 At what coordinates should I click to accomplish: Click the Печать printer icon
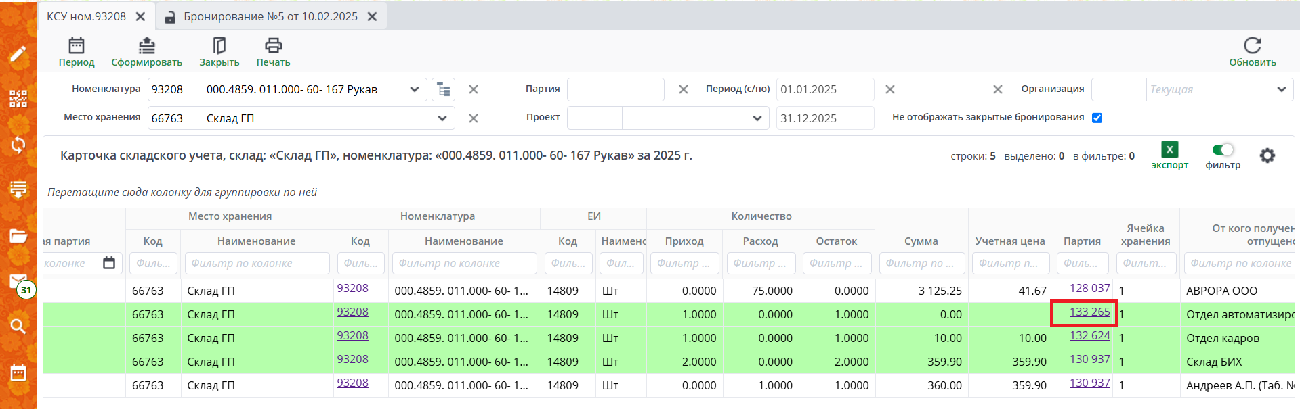pyautogui.click(x=273, y=46)
